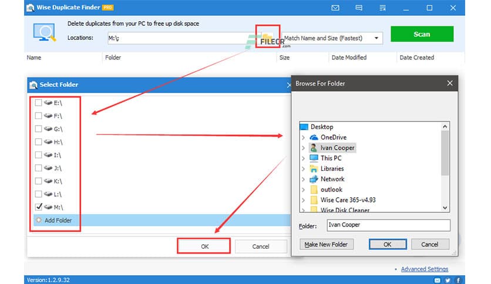Check the F:\ drive checkbox
The image size is (491, 284).
(38, 116)
